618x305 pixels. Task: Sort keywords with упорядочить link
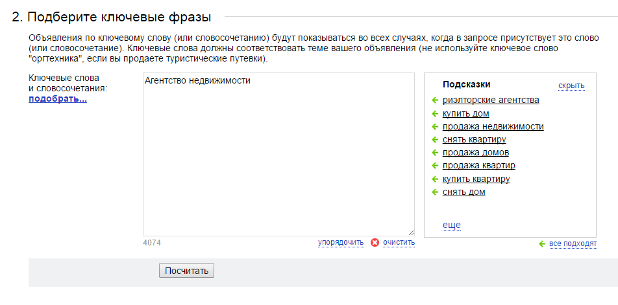(341, 242)
